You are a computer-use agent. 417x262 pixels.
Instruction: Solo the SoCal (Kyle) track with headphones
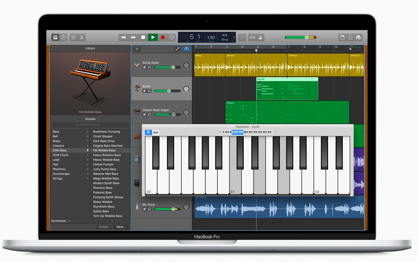(149, 67)
